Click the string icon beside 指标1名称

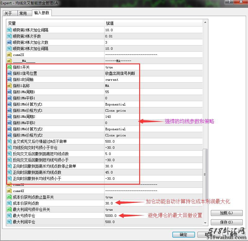9,86
